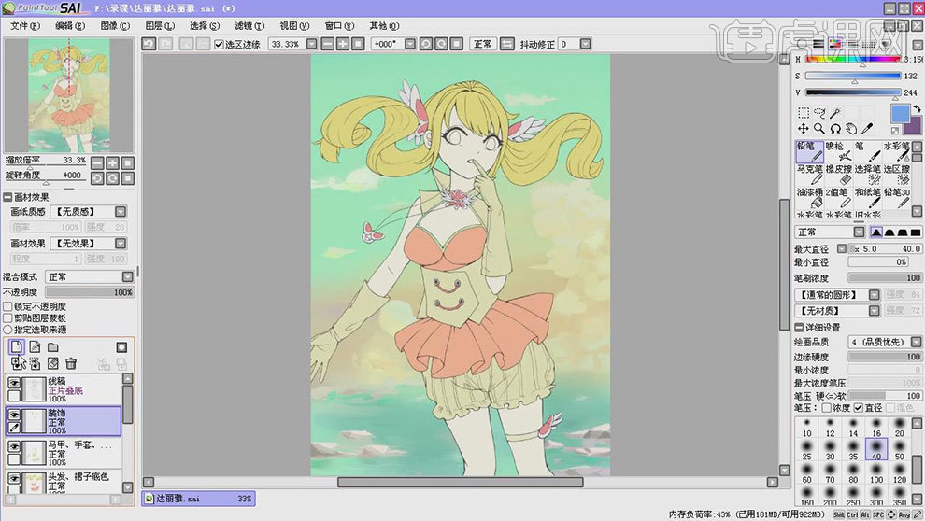925x521 pixels.
Task: Create a new layer folder
Action: pos(53,347)
